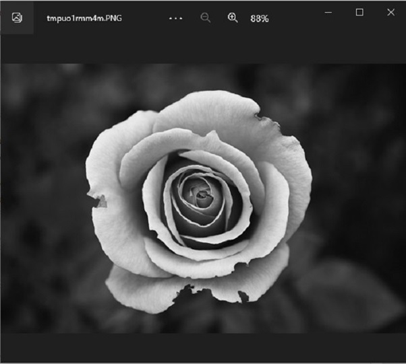Screen dimensions: 406x364
Task: Close the photo viewer window
Action: click(390, 12)
